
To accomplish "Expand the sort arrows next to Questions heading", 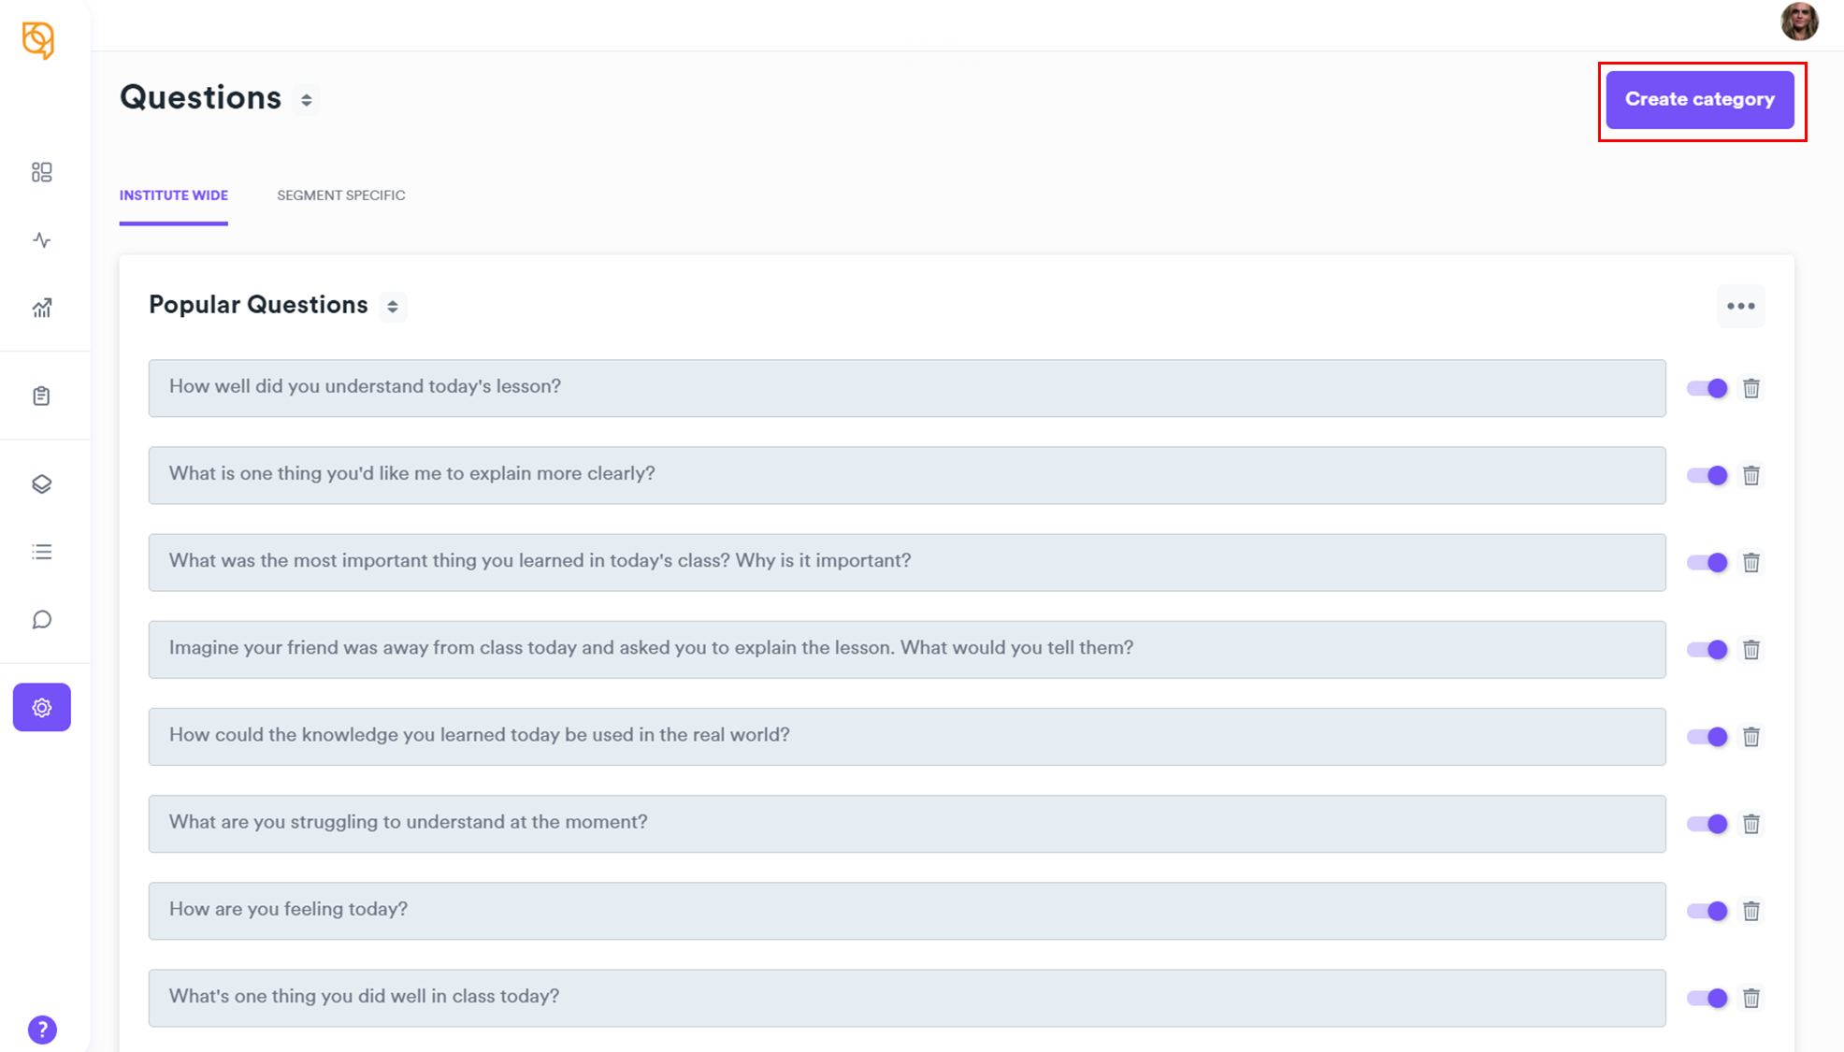I will tap(306, 100).
